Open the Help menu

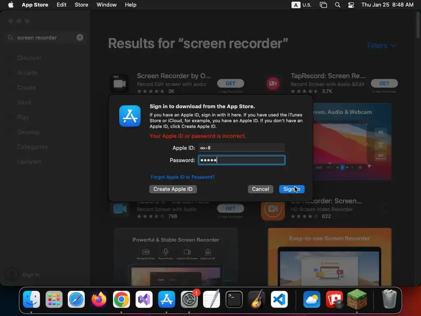click(130, 5)
